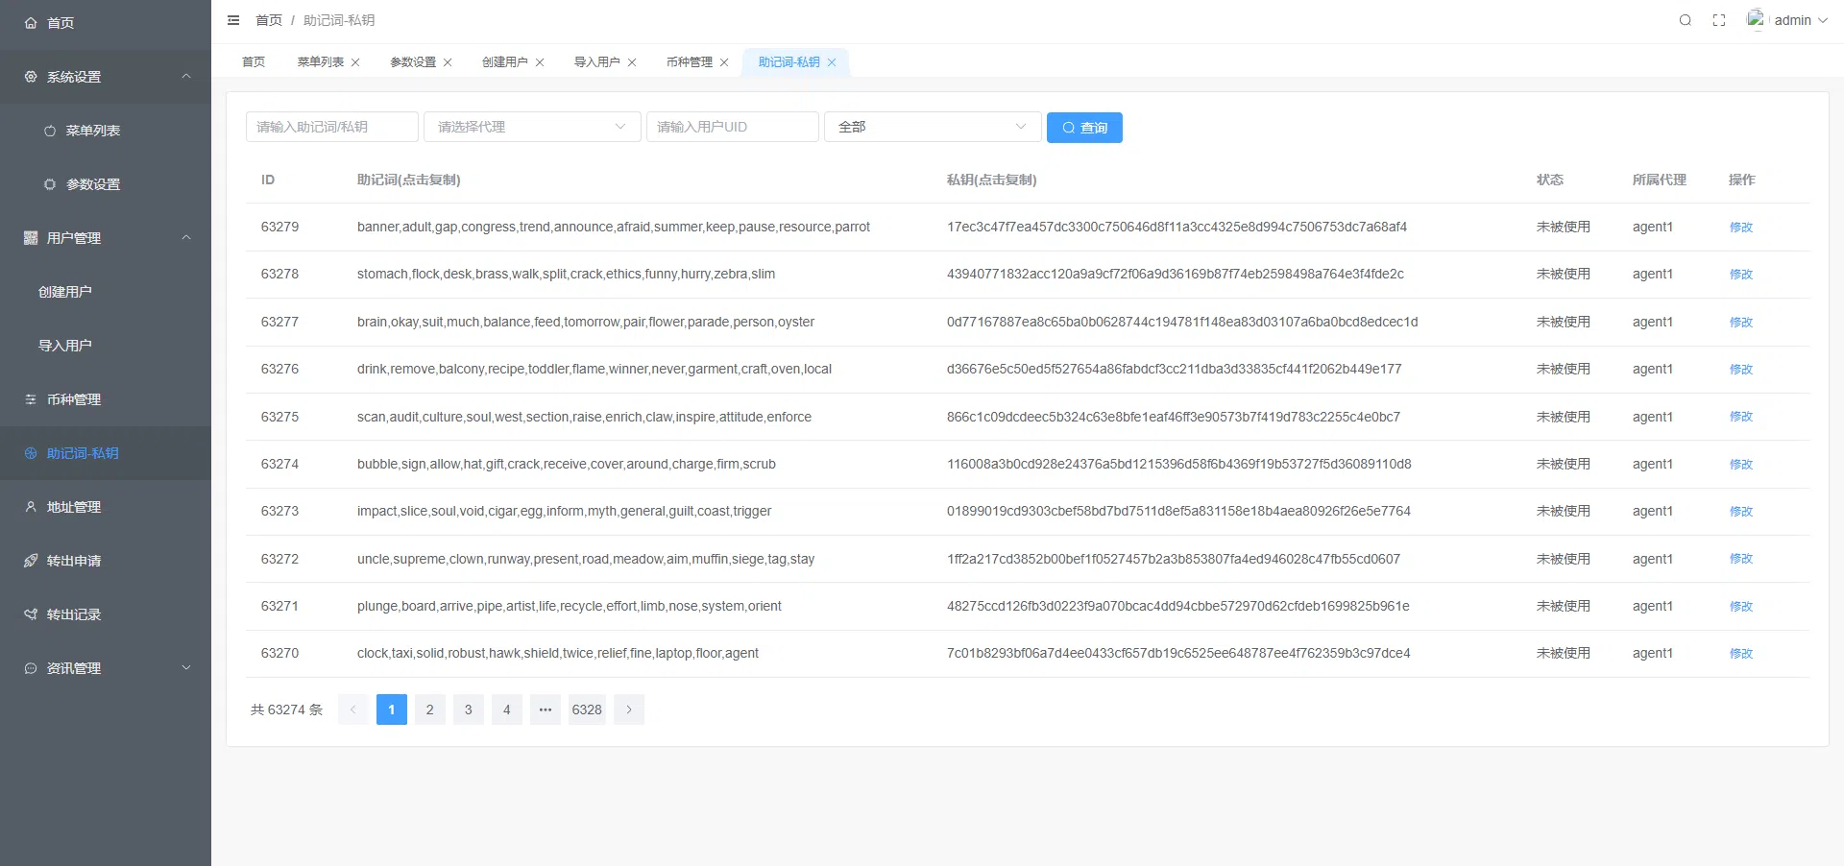Click the hamburger menu collapse icon

click(x=233, y=20)
